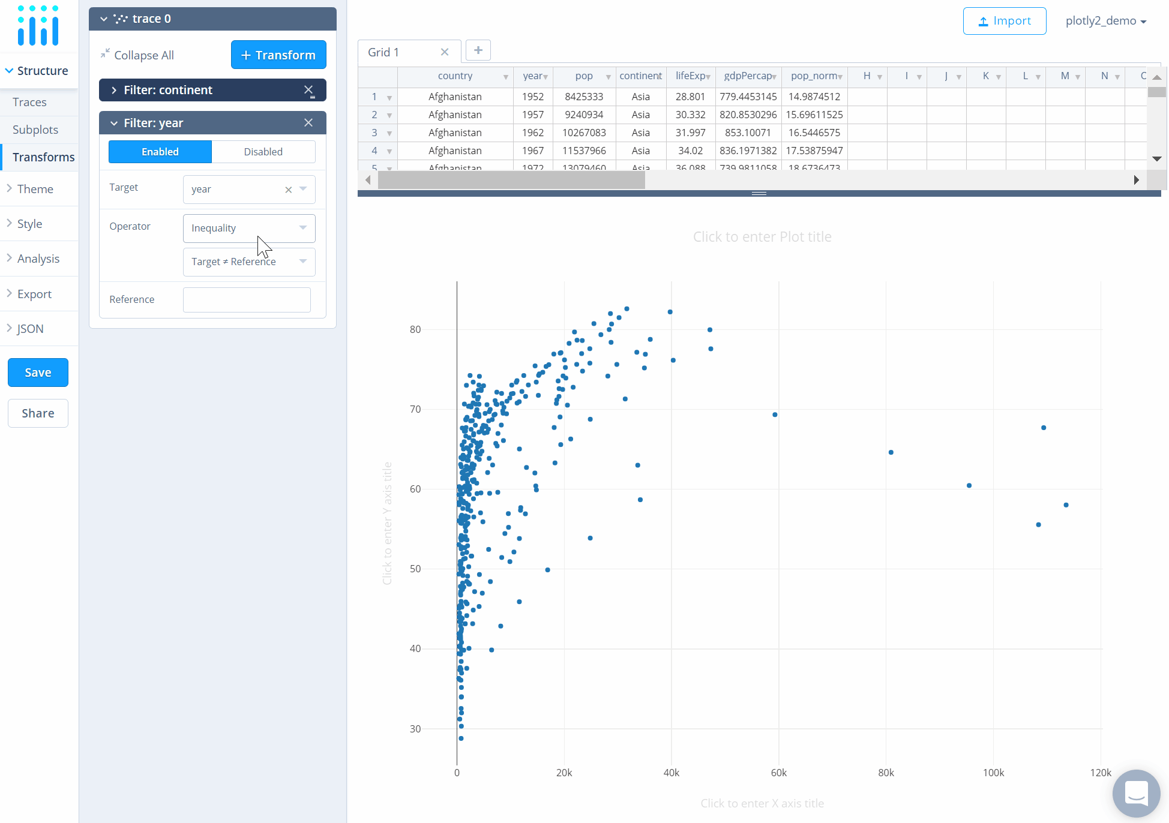
Task: Open the Traces menu item
Action: pyautogui.click(x=29, y=102)
